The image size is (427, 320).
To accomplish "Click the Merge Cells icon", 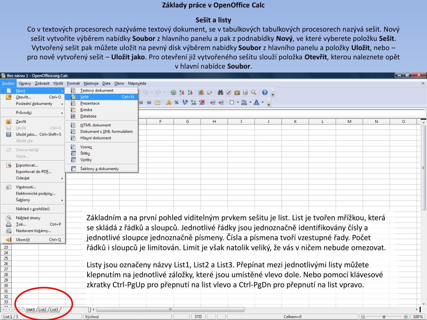I will (157, 102).
